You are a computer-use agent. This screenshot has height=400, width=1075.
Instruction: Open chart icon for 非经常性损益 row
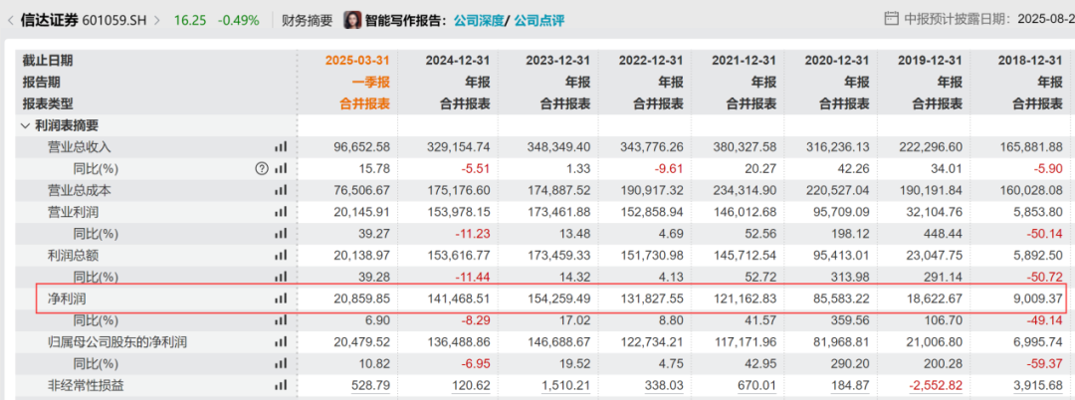(x=281, y=386)
